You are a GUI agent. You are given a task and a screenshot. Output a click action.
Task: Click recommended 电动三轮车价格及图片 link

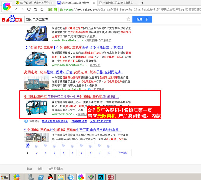55,121
